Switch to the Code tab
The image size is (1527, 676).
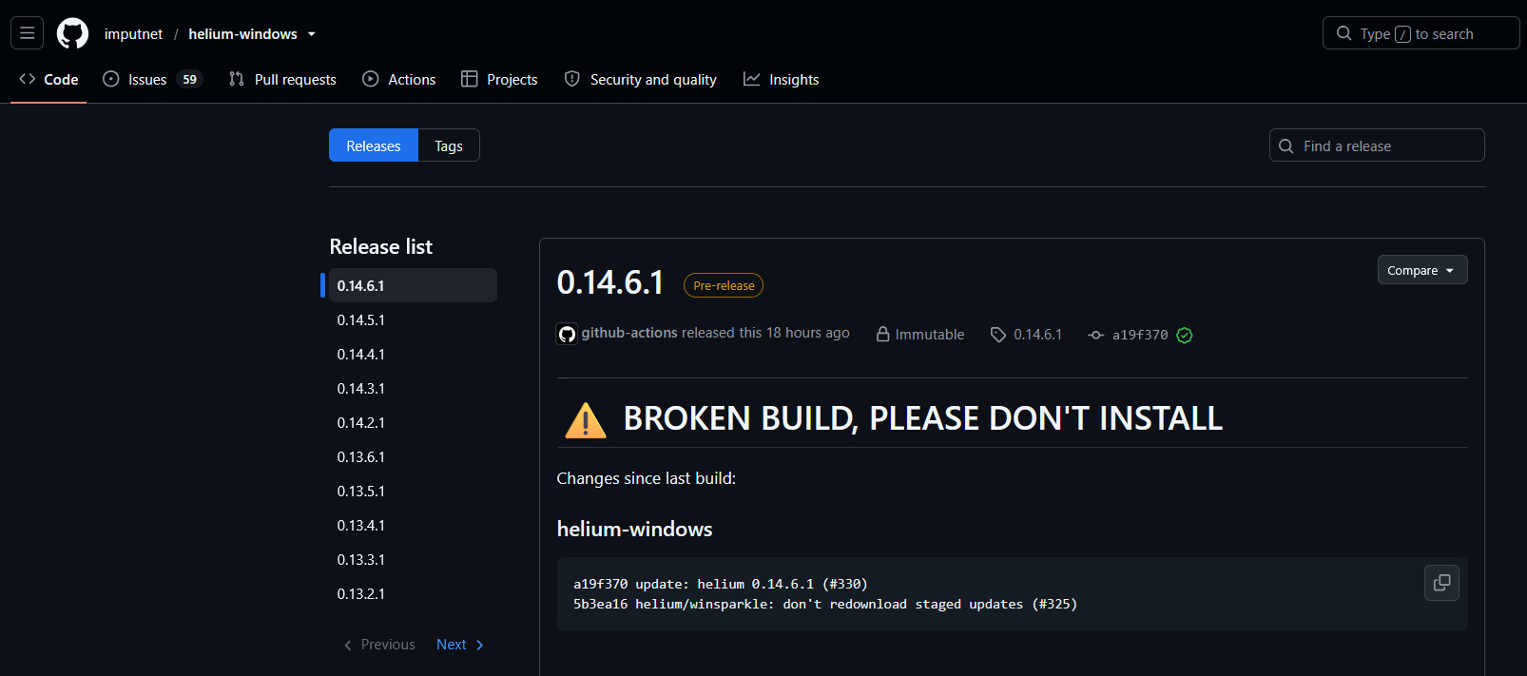48,79
